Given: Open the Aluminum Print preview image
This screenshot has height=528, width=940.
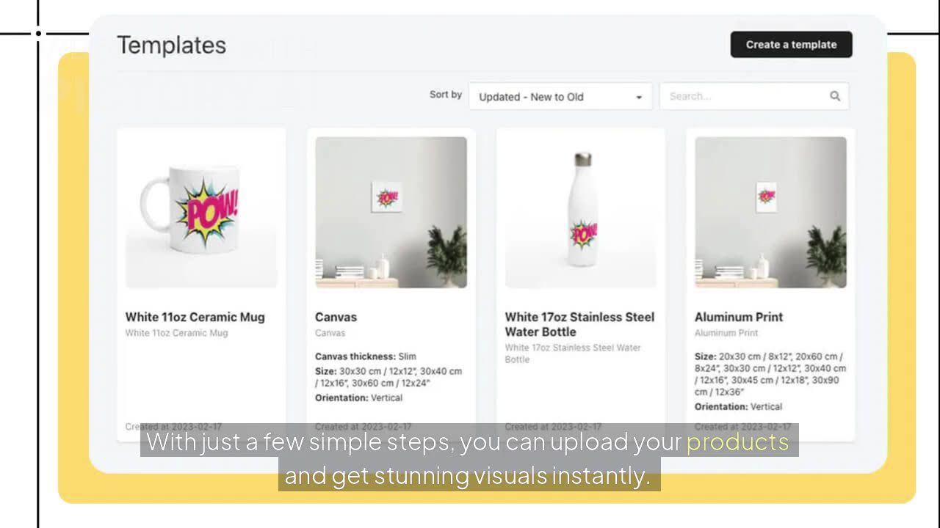Looking at the screenshot, I should tap(770, 212).
